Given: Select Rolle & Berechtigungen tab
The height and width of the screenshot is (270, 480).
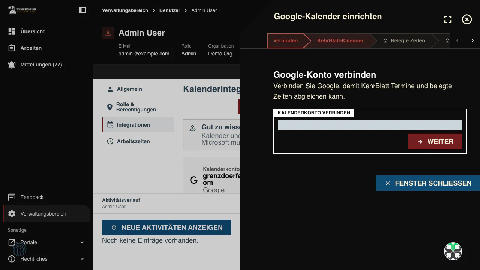Looking at the screenshot, I should 138,107.
